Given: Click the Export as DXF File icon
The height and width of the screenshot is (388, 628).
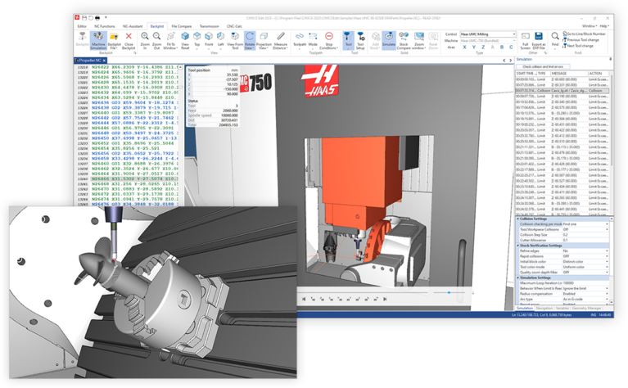Looking at the screenshot, I should (x=538, y=38).
